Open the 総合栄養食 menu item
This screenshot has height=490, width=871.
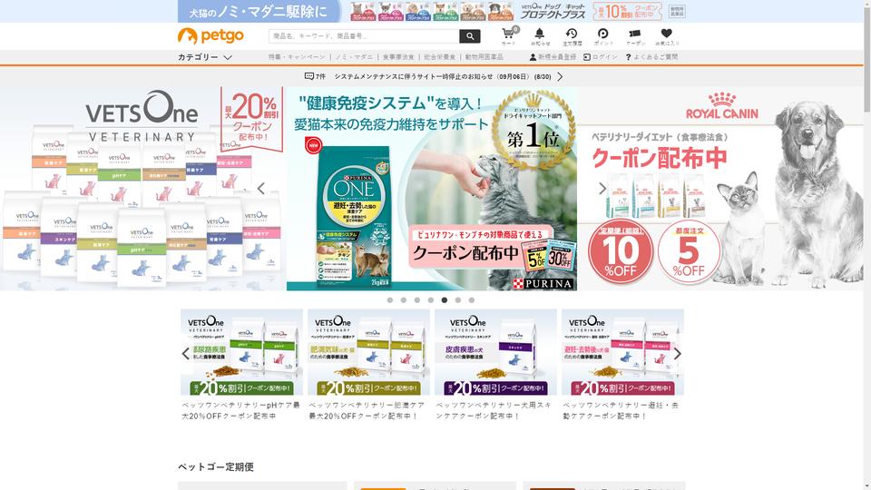[x=439, y=57]
